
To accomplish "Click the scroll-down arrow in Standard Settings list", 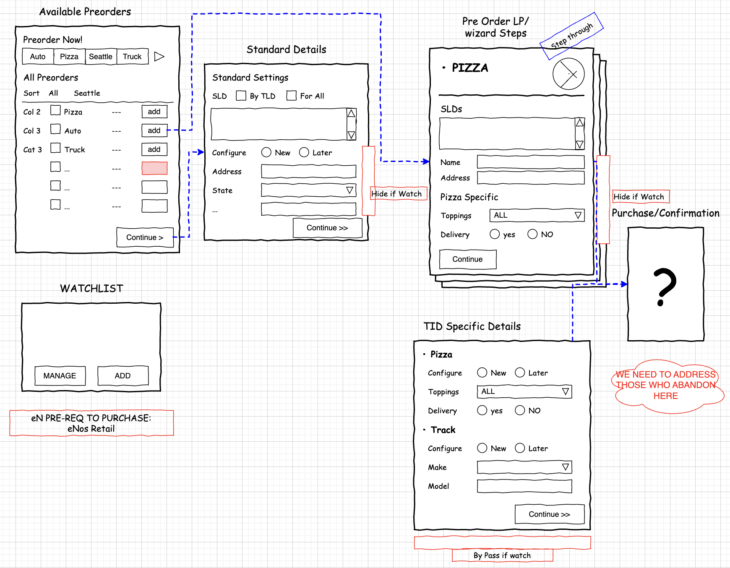I will (351, 135).
